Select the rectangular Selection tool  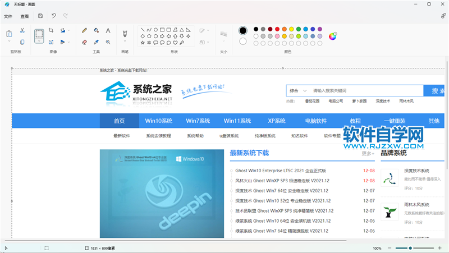coord(39,34)
